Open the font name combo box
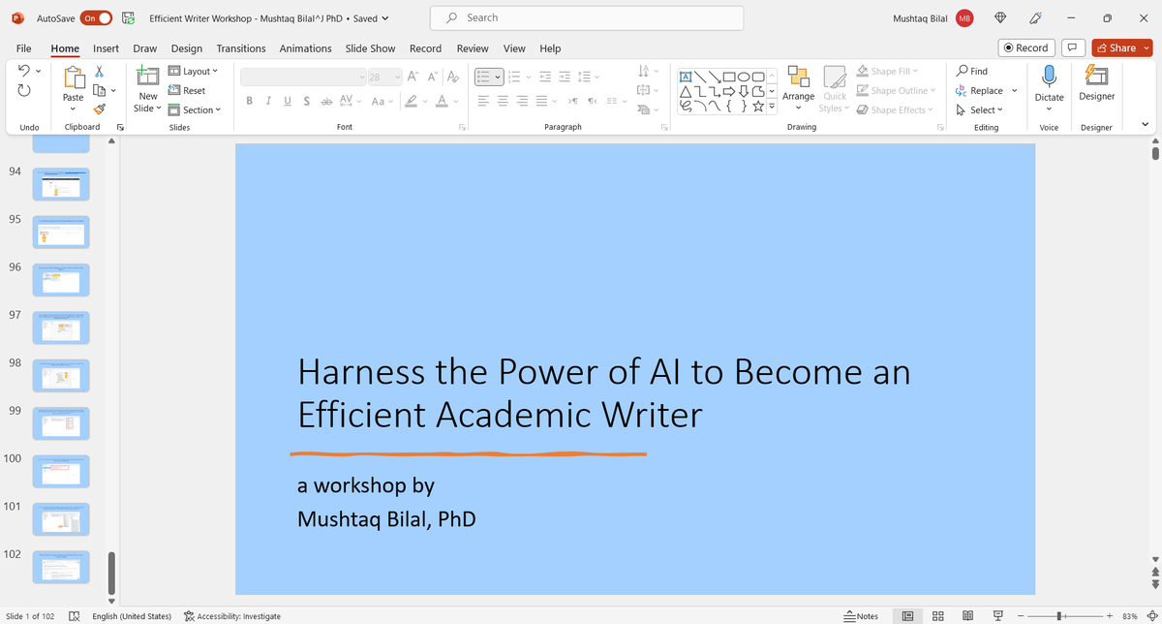Viewport: 1162px width, 624px height. 303,77
